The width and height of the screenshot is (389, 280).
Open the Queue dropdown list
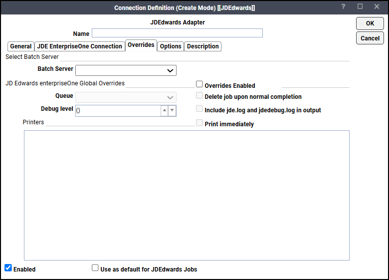[x=126, y=97]
